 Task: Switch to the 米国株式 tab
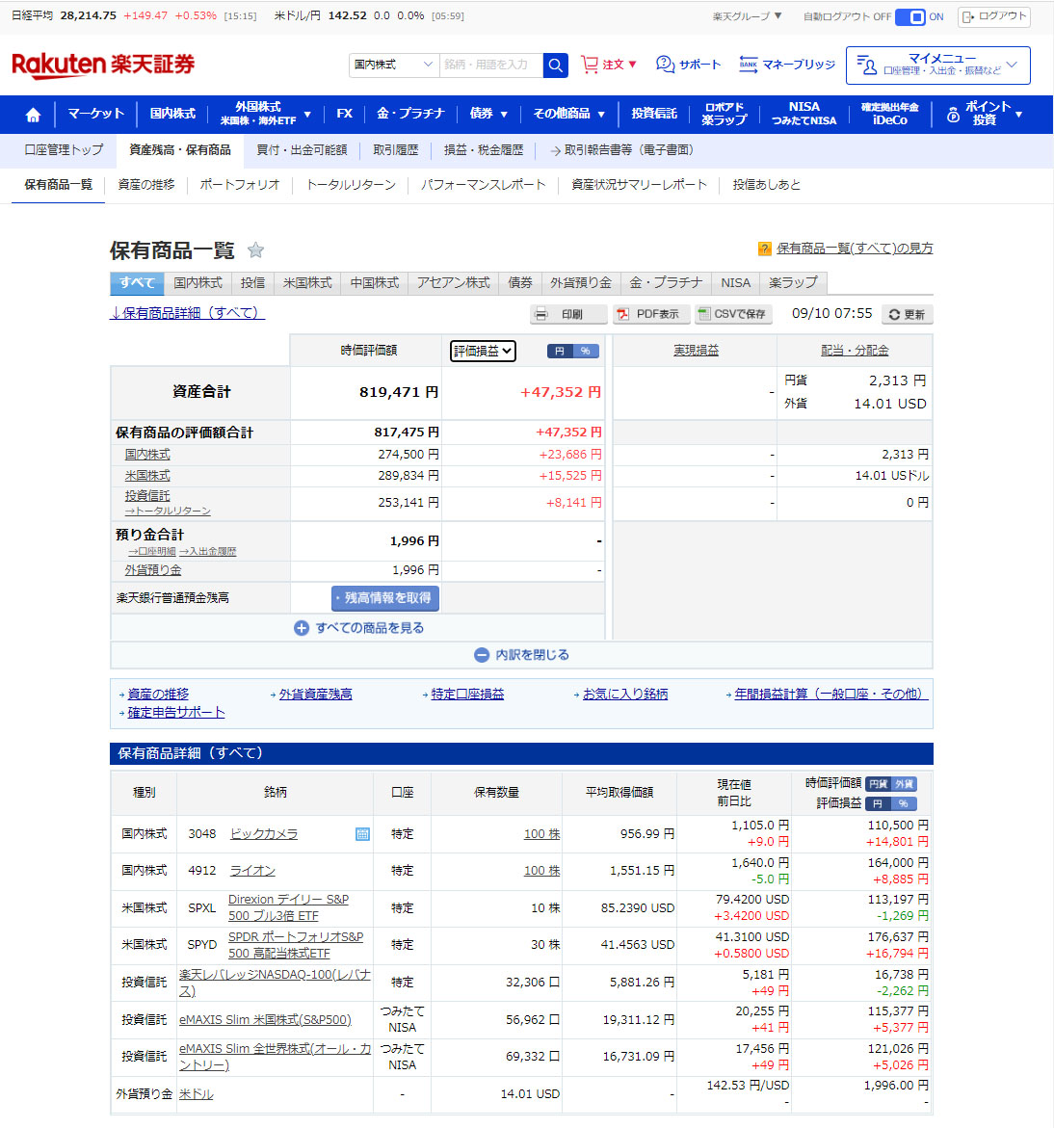point(307,283)
